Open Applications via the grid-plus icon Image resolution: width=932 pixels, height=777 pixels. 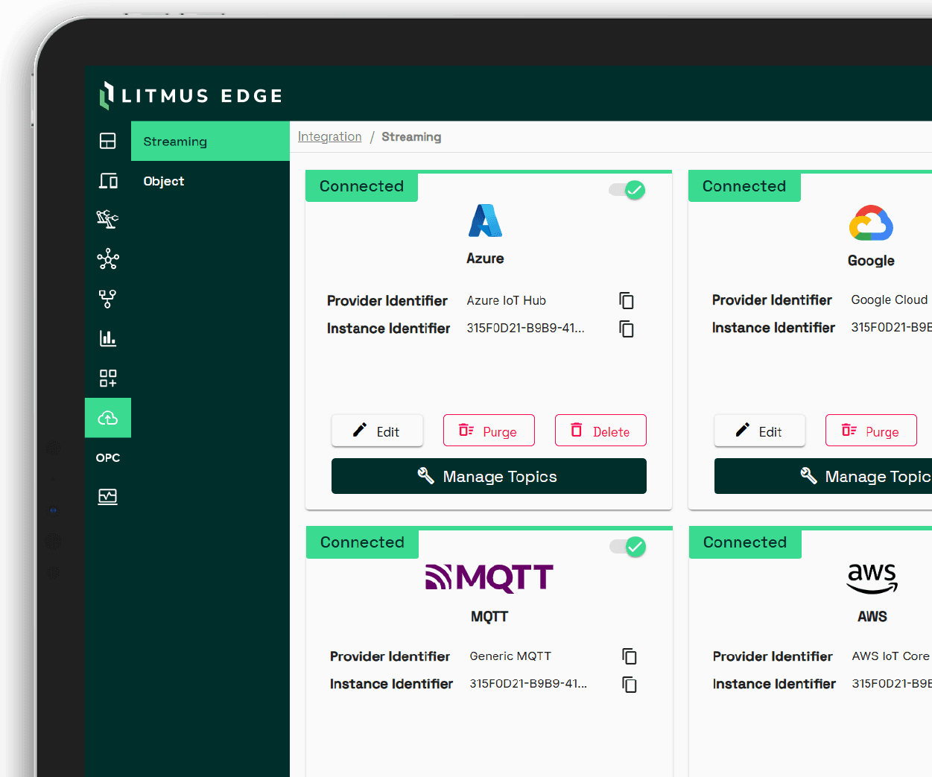click(x=108, y=378)
